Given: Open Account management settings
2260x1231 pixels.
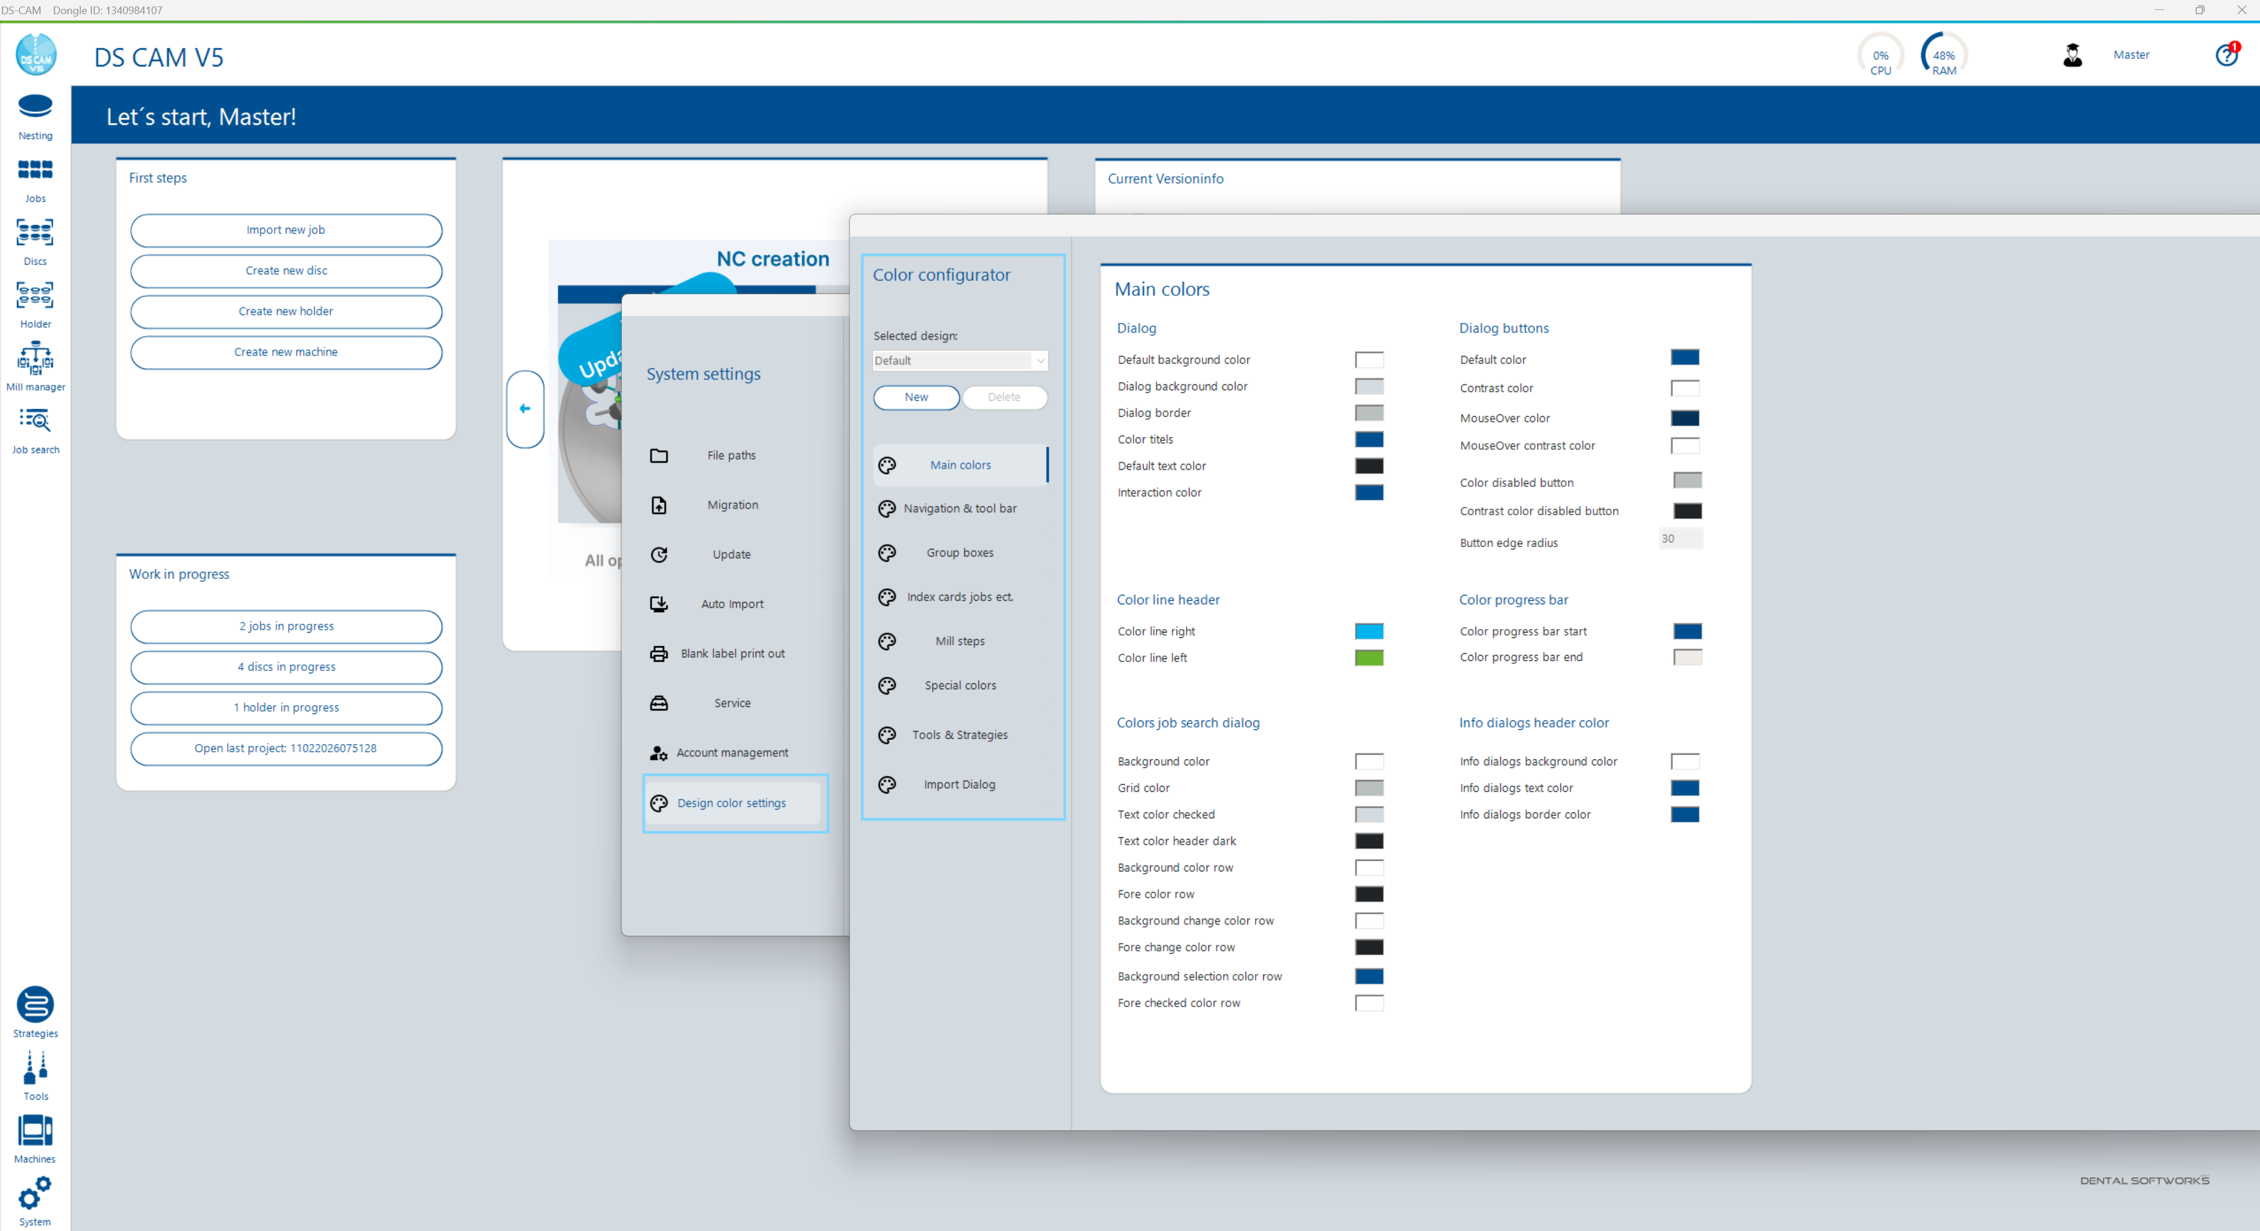Looking at the screenshot, I should (732, 752).
